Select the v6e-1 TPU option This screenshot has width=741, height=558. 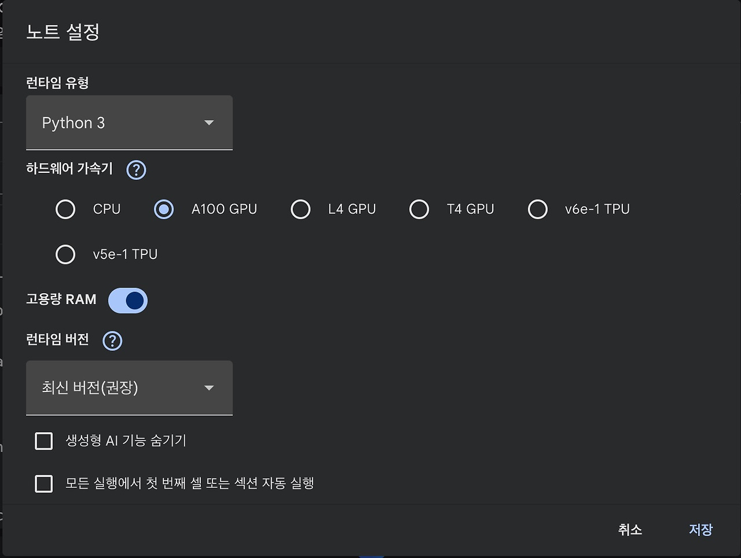click(538, 209)
